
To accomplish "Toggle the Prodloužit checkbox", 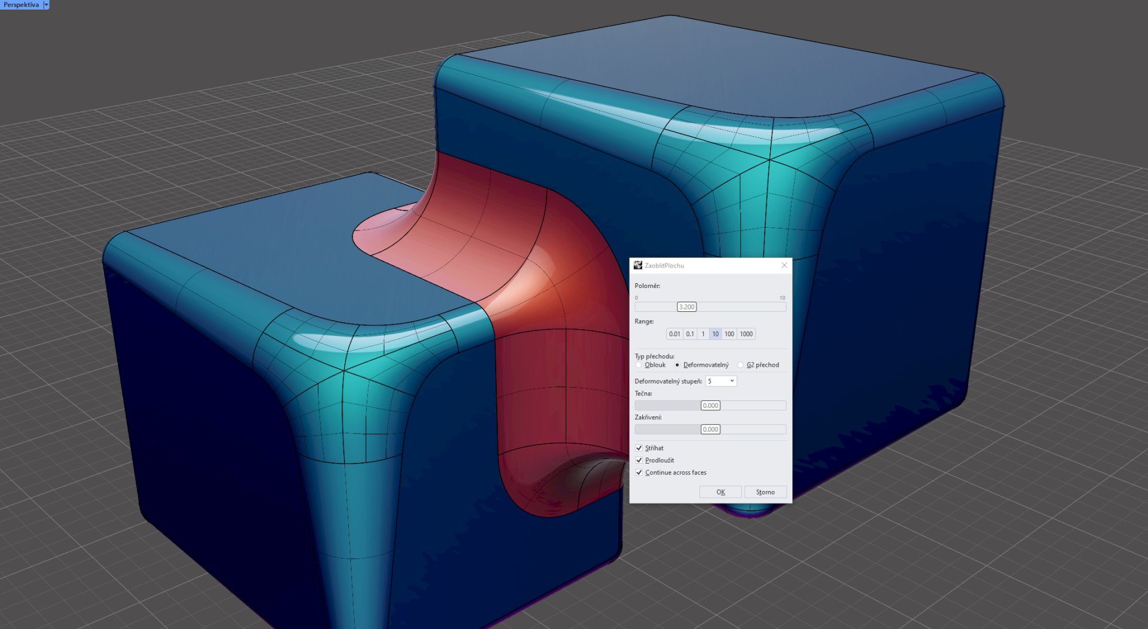I will point(639,461).
